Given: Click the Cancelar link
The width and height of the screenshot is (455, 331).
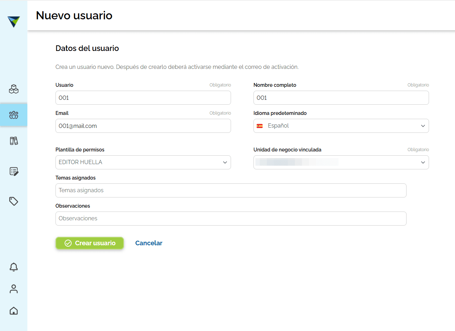Looking at the screenshot, I should click(x=149, y=243).
